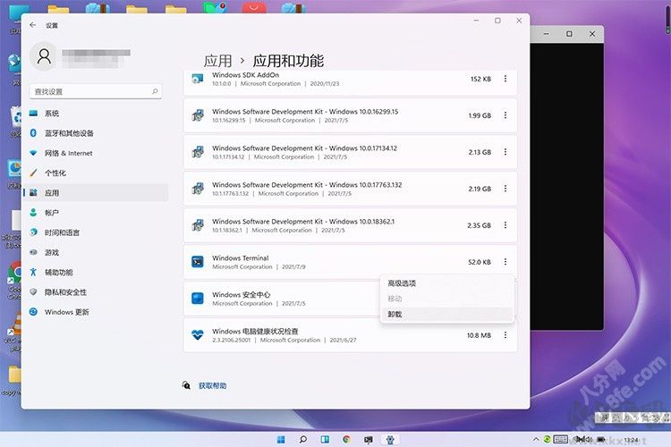Image resolution: width=671 pixels, height=447 pixels.
Task: Open Windows 更新 page
Action: click(66, 312)
